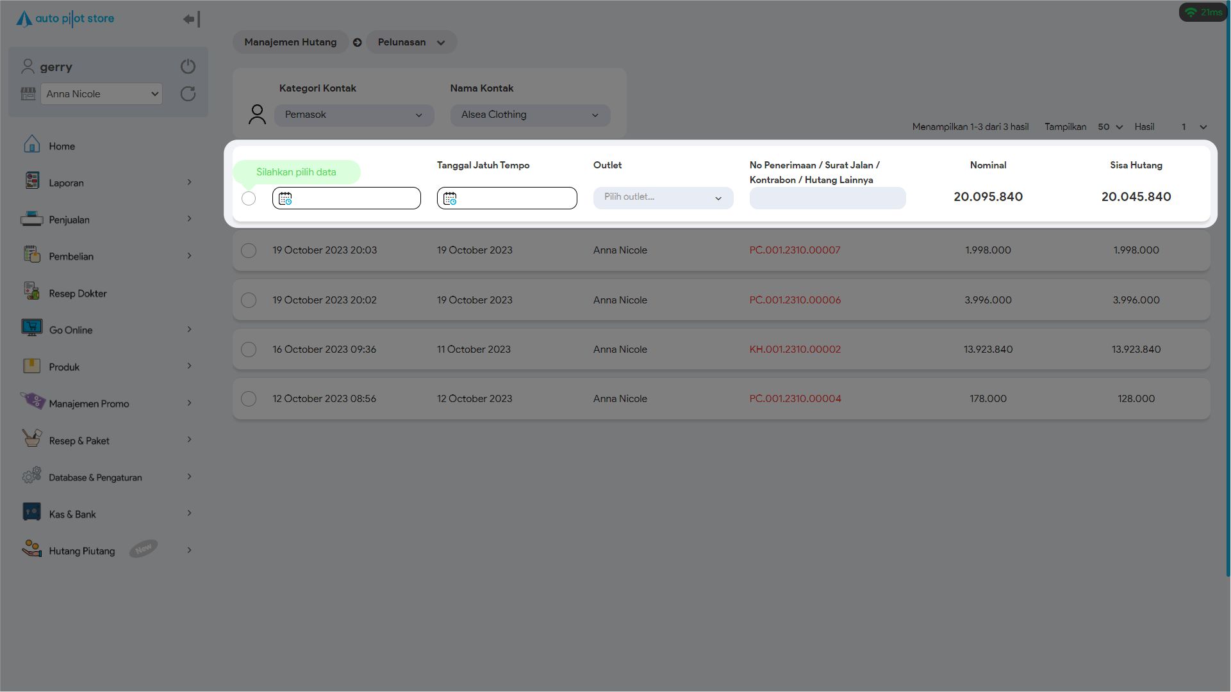Open calendar icon under Tanggal Jatuh Tempo
The image size is (1231, 692).
coord(450,199)
